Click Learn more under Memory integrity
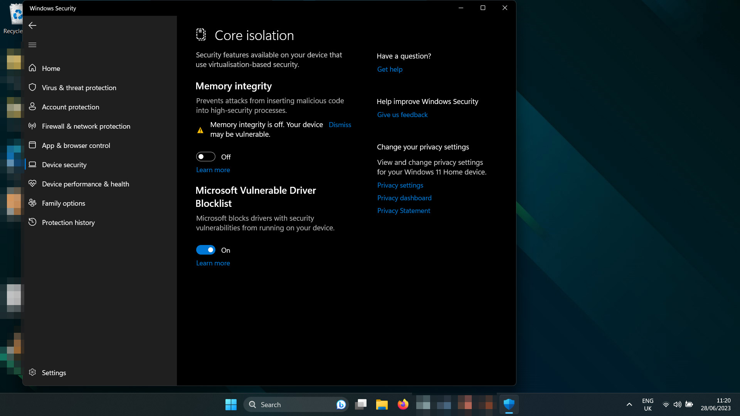Screen dimensions: 740x416 pos(213,170)
